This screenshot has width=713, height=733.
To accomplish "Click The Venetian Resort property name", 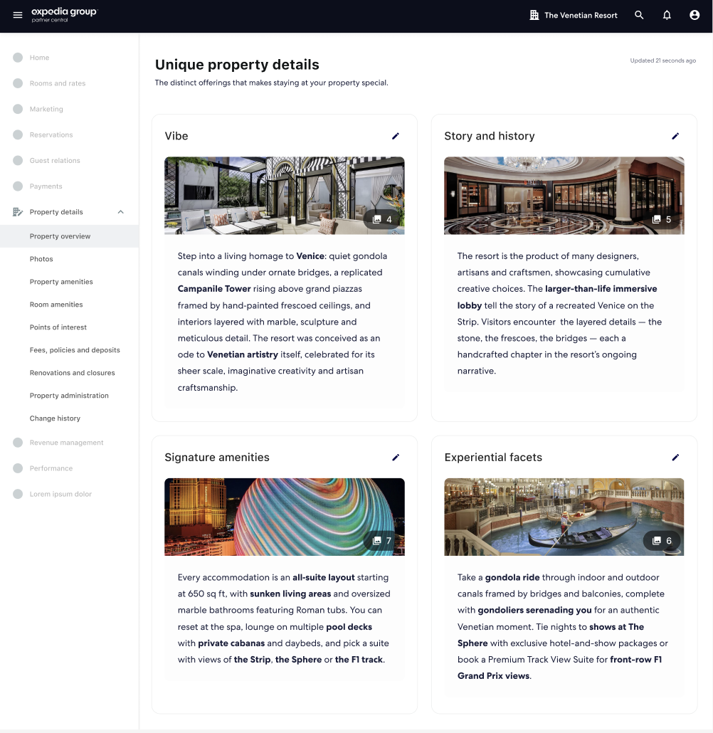I will (x=581, y=16).
